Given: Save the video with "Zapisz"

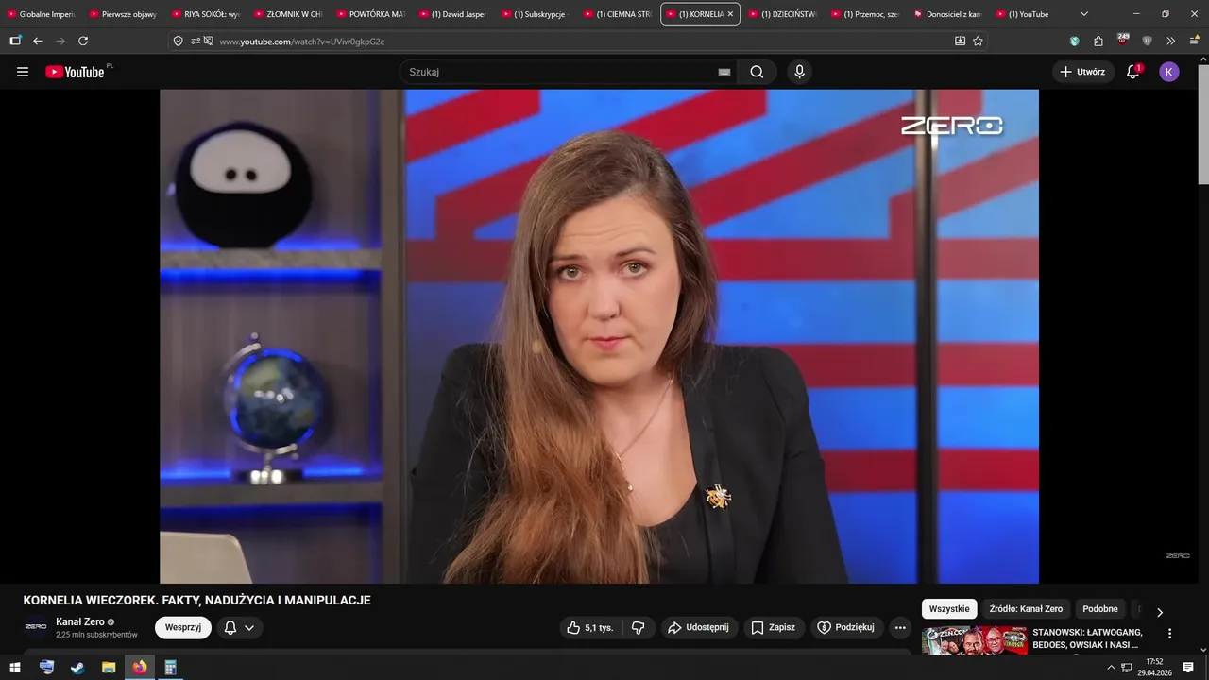Looking at the screenshot, I should (773, 627).
